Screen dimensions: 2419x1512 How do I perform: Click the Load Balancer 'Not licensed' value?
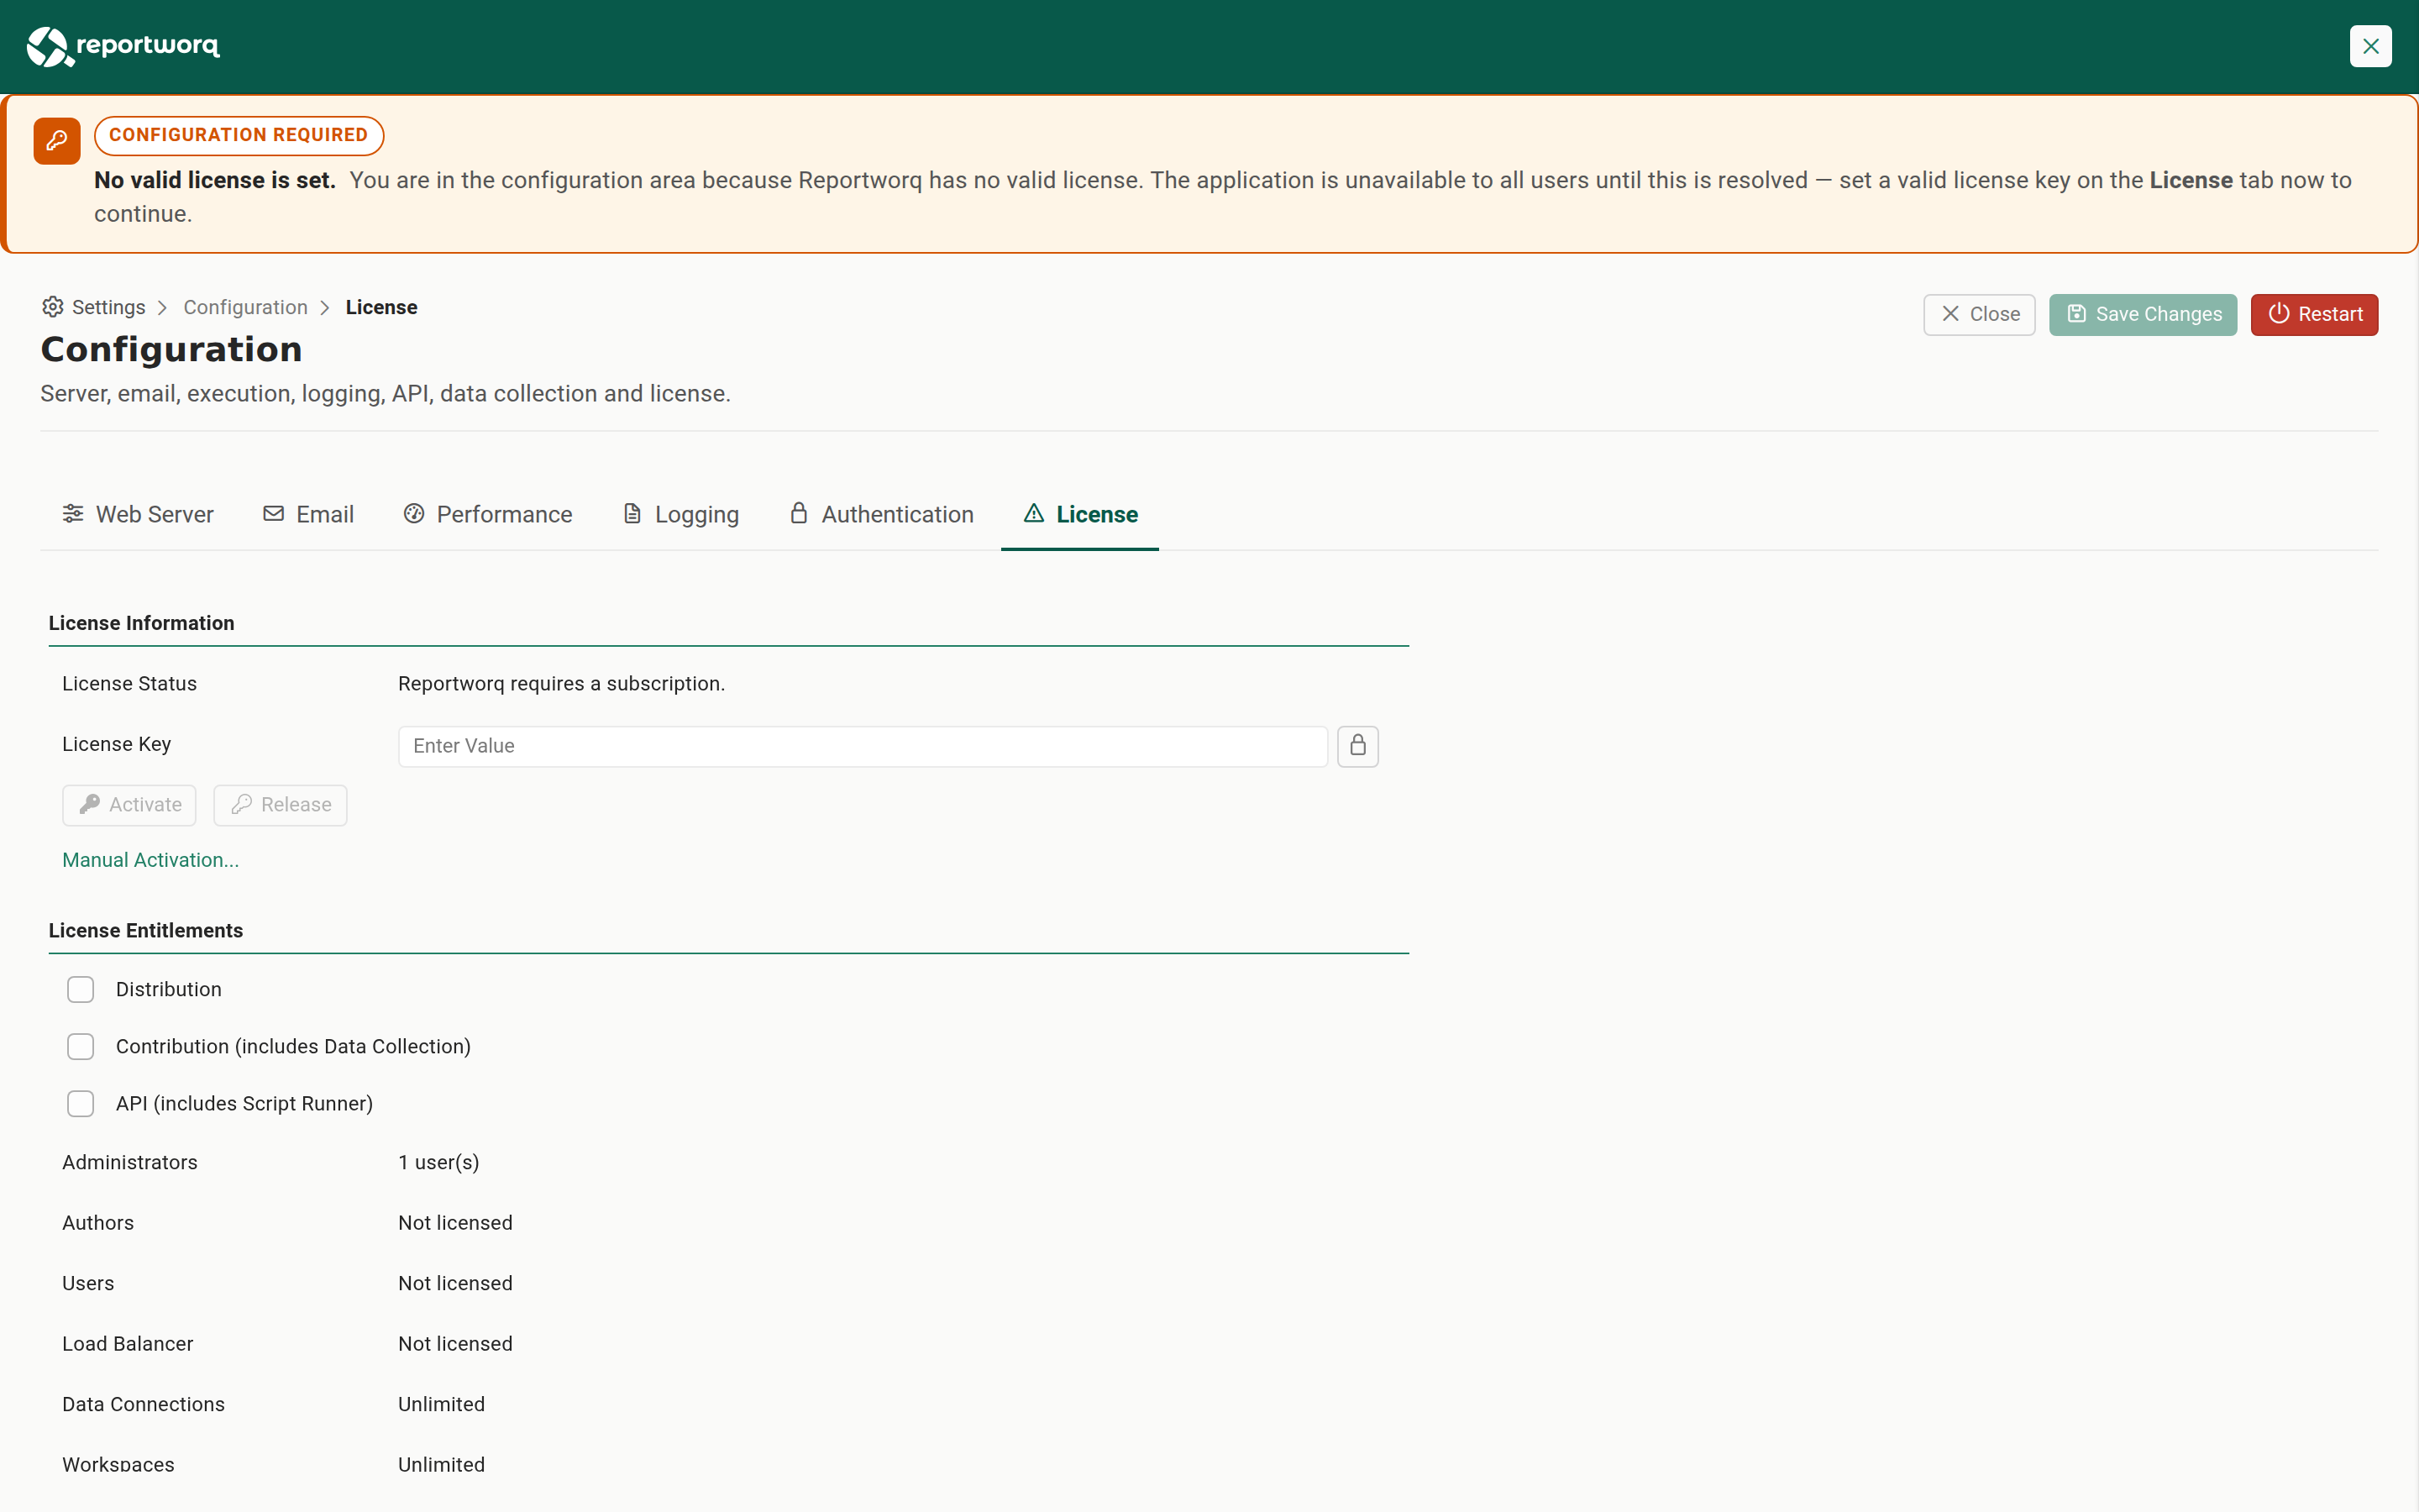[456, 1344]
